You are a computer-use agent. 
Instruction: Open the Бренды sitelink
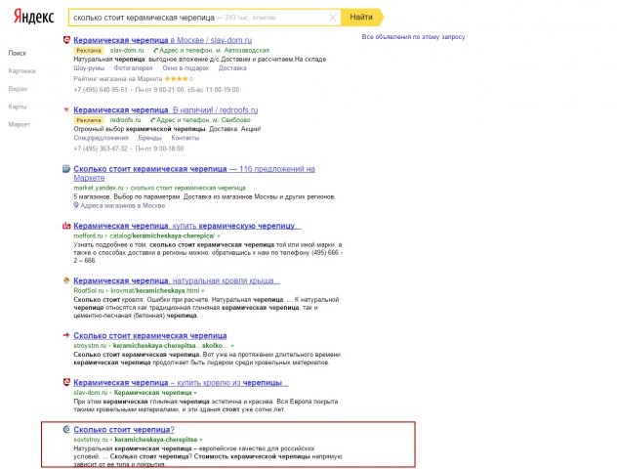click(149, 138)
